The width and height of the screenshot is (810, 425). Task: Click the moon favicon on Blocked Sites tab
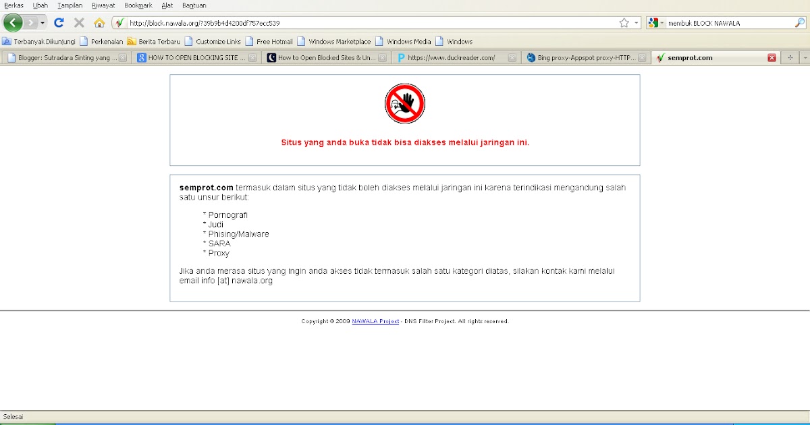coord(271,58)
